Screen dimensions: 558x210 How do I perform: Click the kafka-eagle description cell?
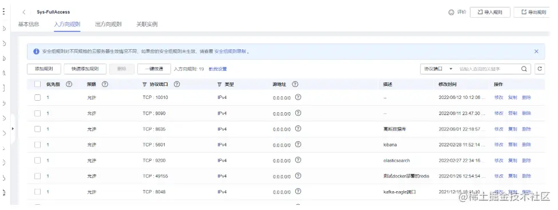(x=399, y=192)
